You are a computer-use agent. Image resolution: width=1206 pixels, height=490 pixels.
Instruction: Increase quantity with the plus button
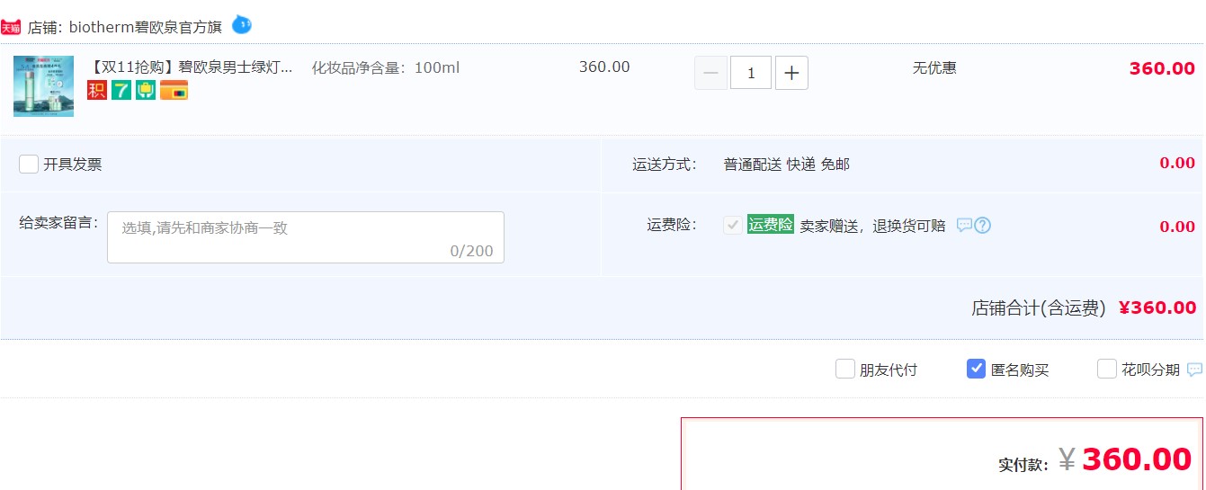(791, 73)
